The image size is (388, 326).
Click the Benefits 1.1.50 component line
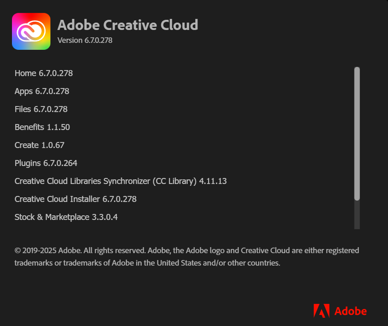(x=42, y=127)
